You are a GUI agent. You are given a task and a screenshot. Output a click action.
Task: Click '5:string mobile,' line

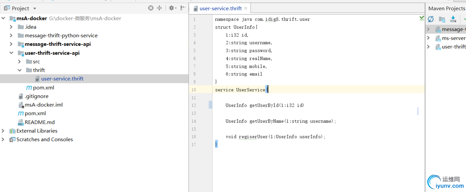(246, 66)
